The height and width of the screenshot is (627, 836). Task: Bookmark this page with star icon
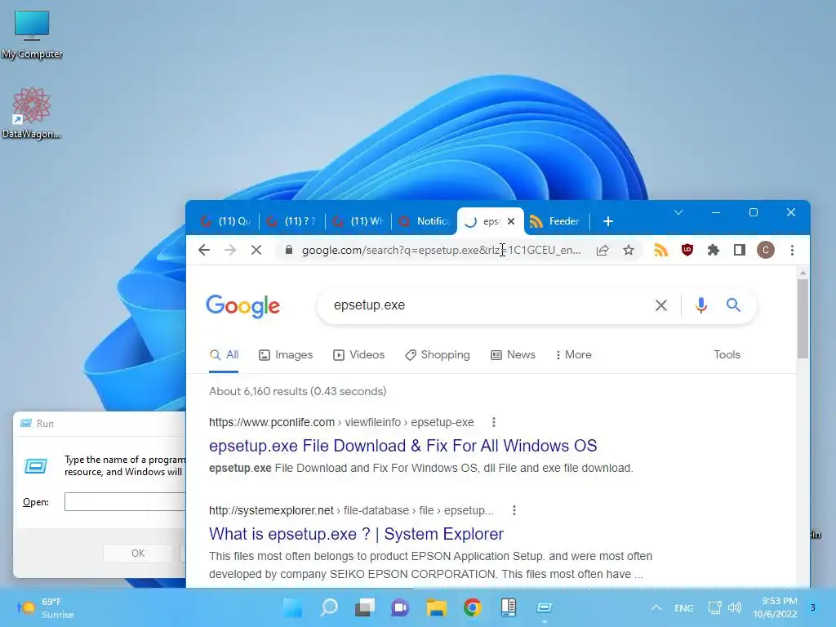point(629,250)
